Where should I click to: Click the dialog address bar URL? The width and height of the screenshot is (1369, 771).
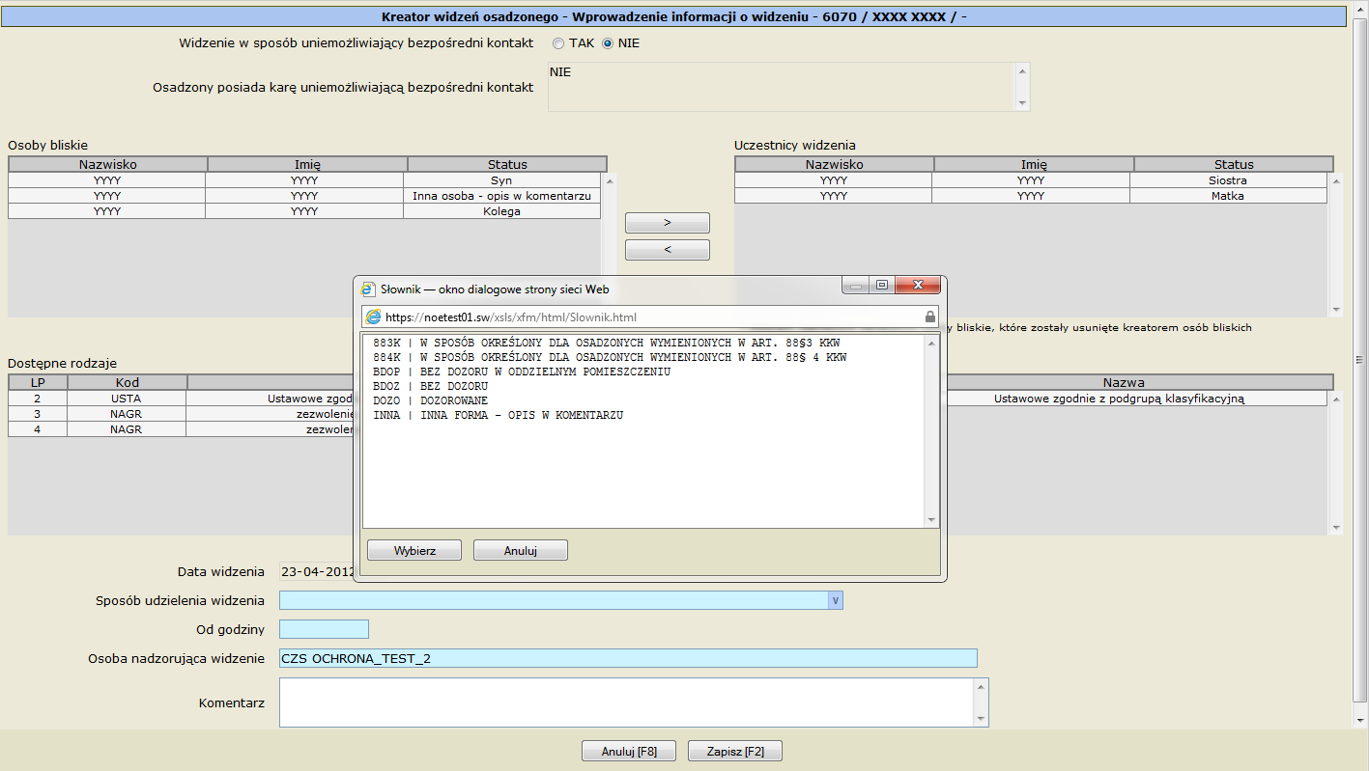[x=511, y=317]
